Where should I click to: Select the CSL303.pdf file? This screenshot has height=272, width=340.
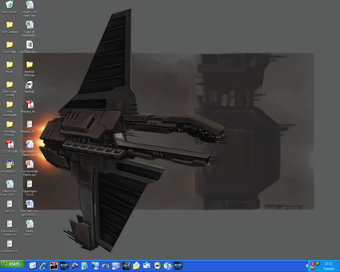pos(10,147)
